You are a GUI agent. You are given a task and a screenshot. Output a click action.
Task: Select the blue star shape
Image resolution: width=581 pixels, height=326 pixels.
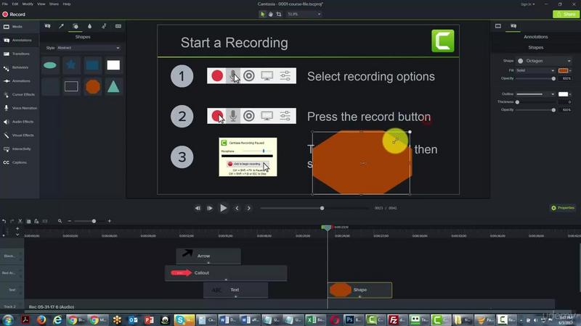(71, 65)
